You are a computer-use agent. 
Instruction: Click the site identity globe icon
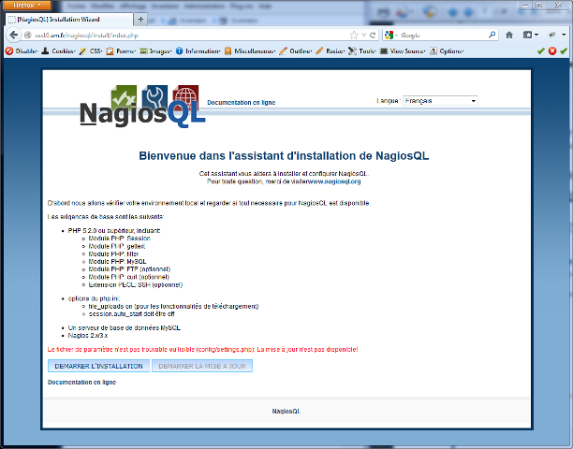tap(28, 35)
